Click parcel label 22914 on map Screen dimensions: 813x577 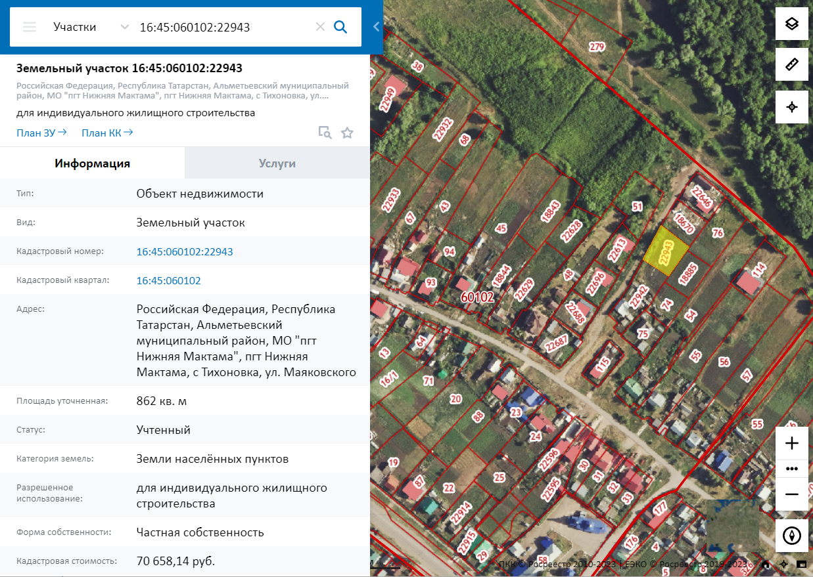tap(461, 513)
